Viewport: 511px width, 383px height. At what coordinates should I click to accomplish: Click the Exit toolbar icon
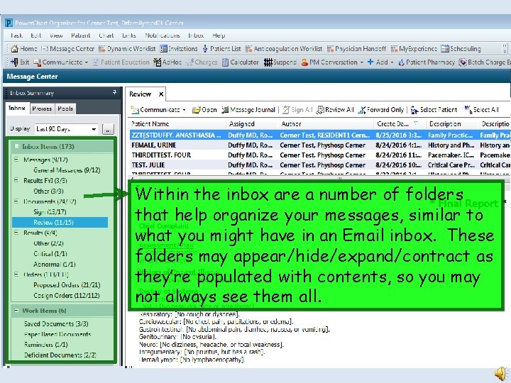point(20,62)
